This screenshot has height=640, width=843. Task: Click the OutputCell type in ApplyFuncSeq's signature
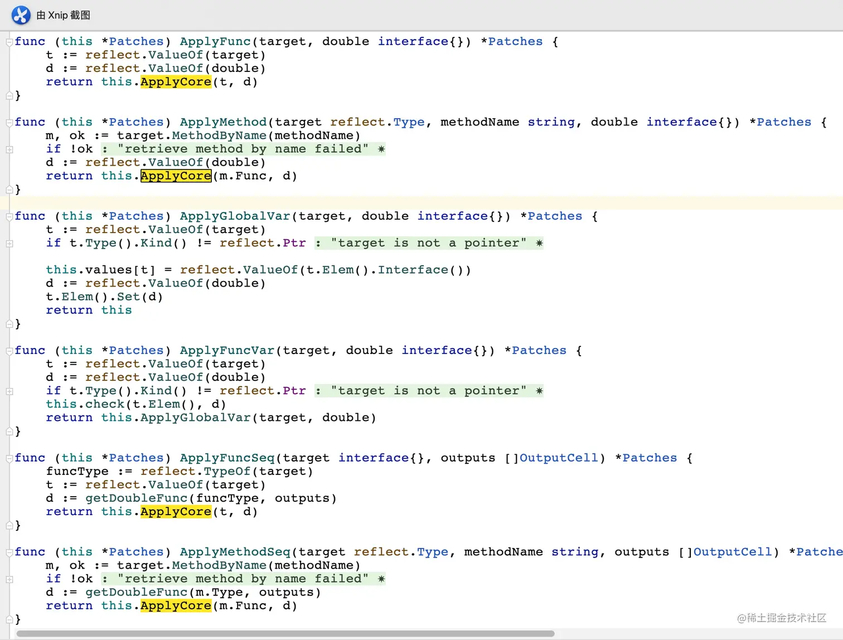559,458
